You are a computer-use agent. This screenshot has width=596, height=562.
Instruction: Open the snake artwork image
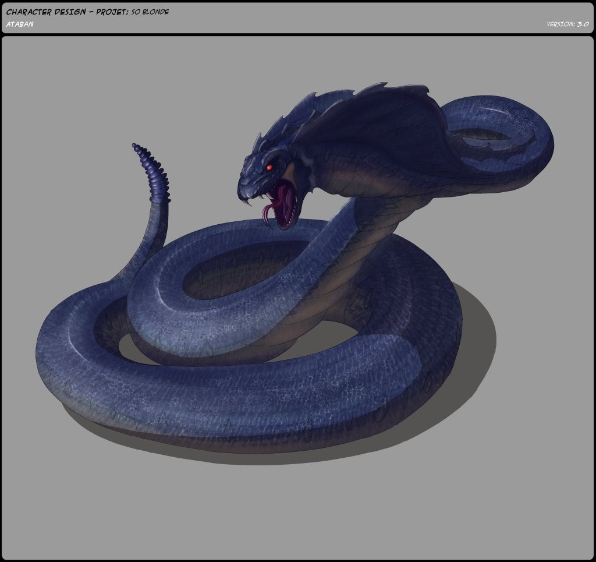[x=297, y=298]
